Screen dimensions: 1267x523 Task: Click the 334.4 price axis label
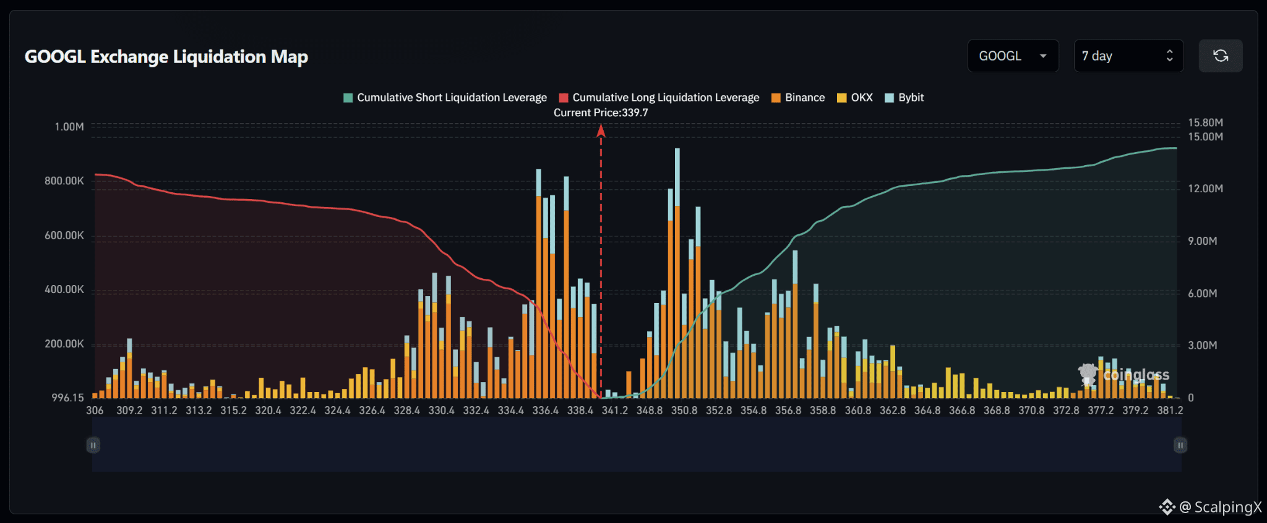[x=510, y=410]
